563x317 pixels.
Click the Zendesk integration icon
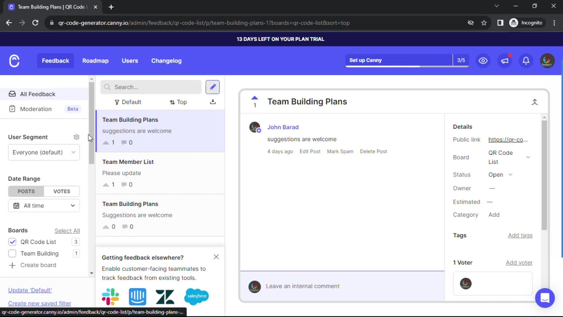click(x=165, y=297)
